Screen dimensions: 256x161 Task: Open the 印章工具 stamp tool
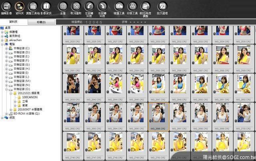pyautogui.click(x=132, y=6)
